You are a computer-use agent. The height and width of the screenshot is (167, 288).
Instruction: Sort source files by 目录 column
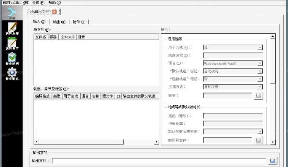coord(118,37)
